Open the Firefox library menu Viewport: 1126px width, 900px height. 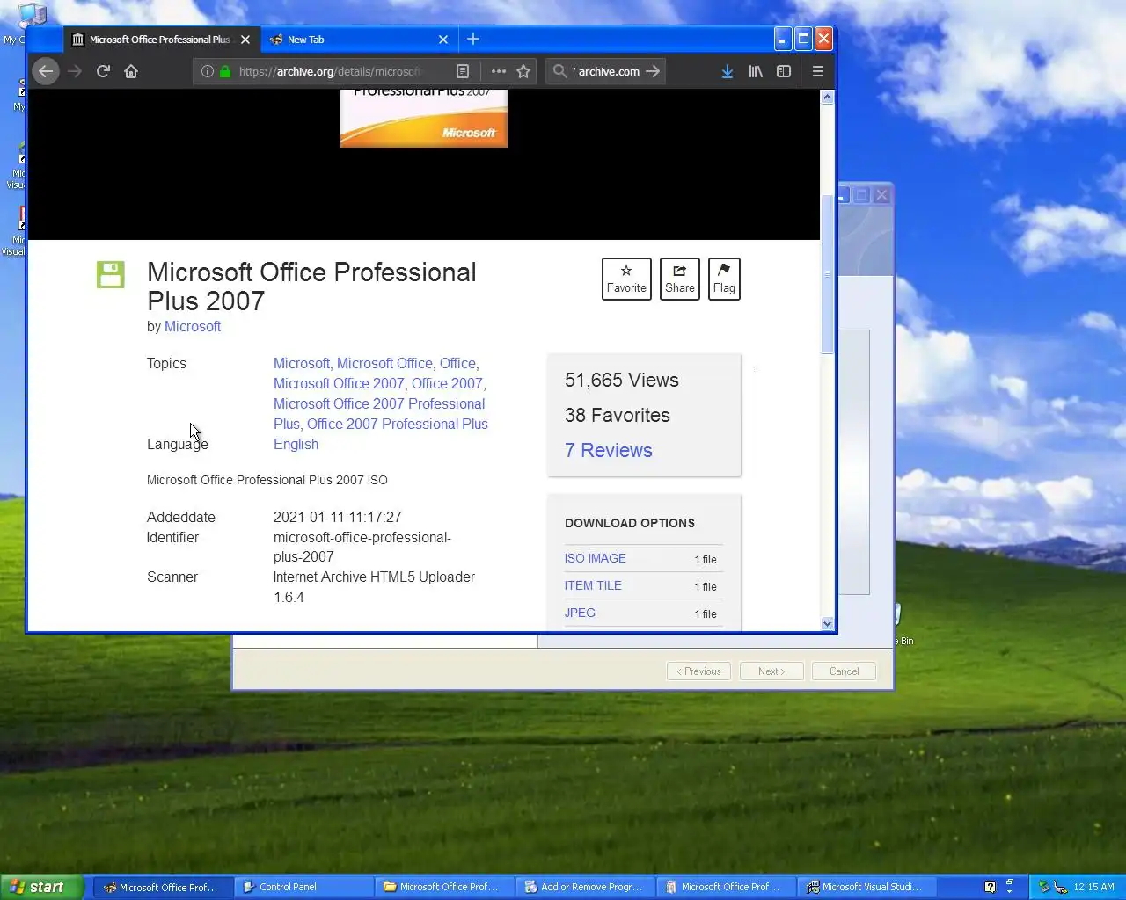click(756, 71)
